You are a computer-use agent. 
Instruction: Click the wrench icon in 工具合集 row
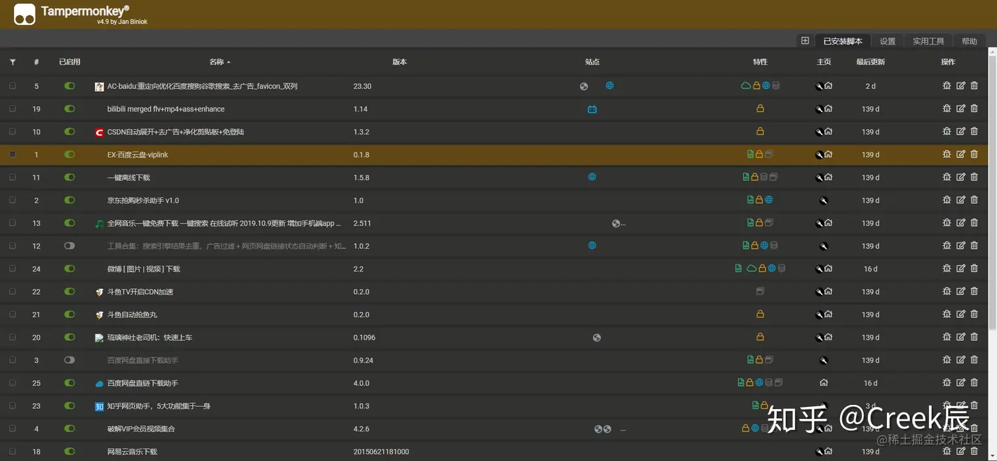[x=823, y=246]
